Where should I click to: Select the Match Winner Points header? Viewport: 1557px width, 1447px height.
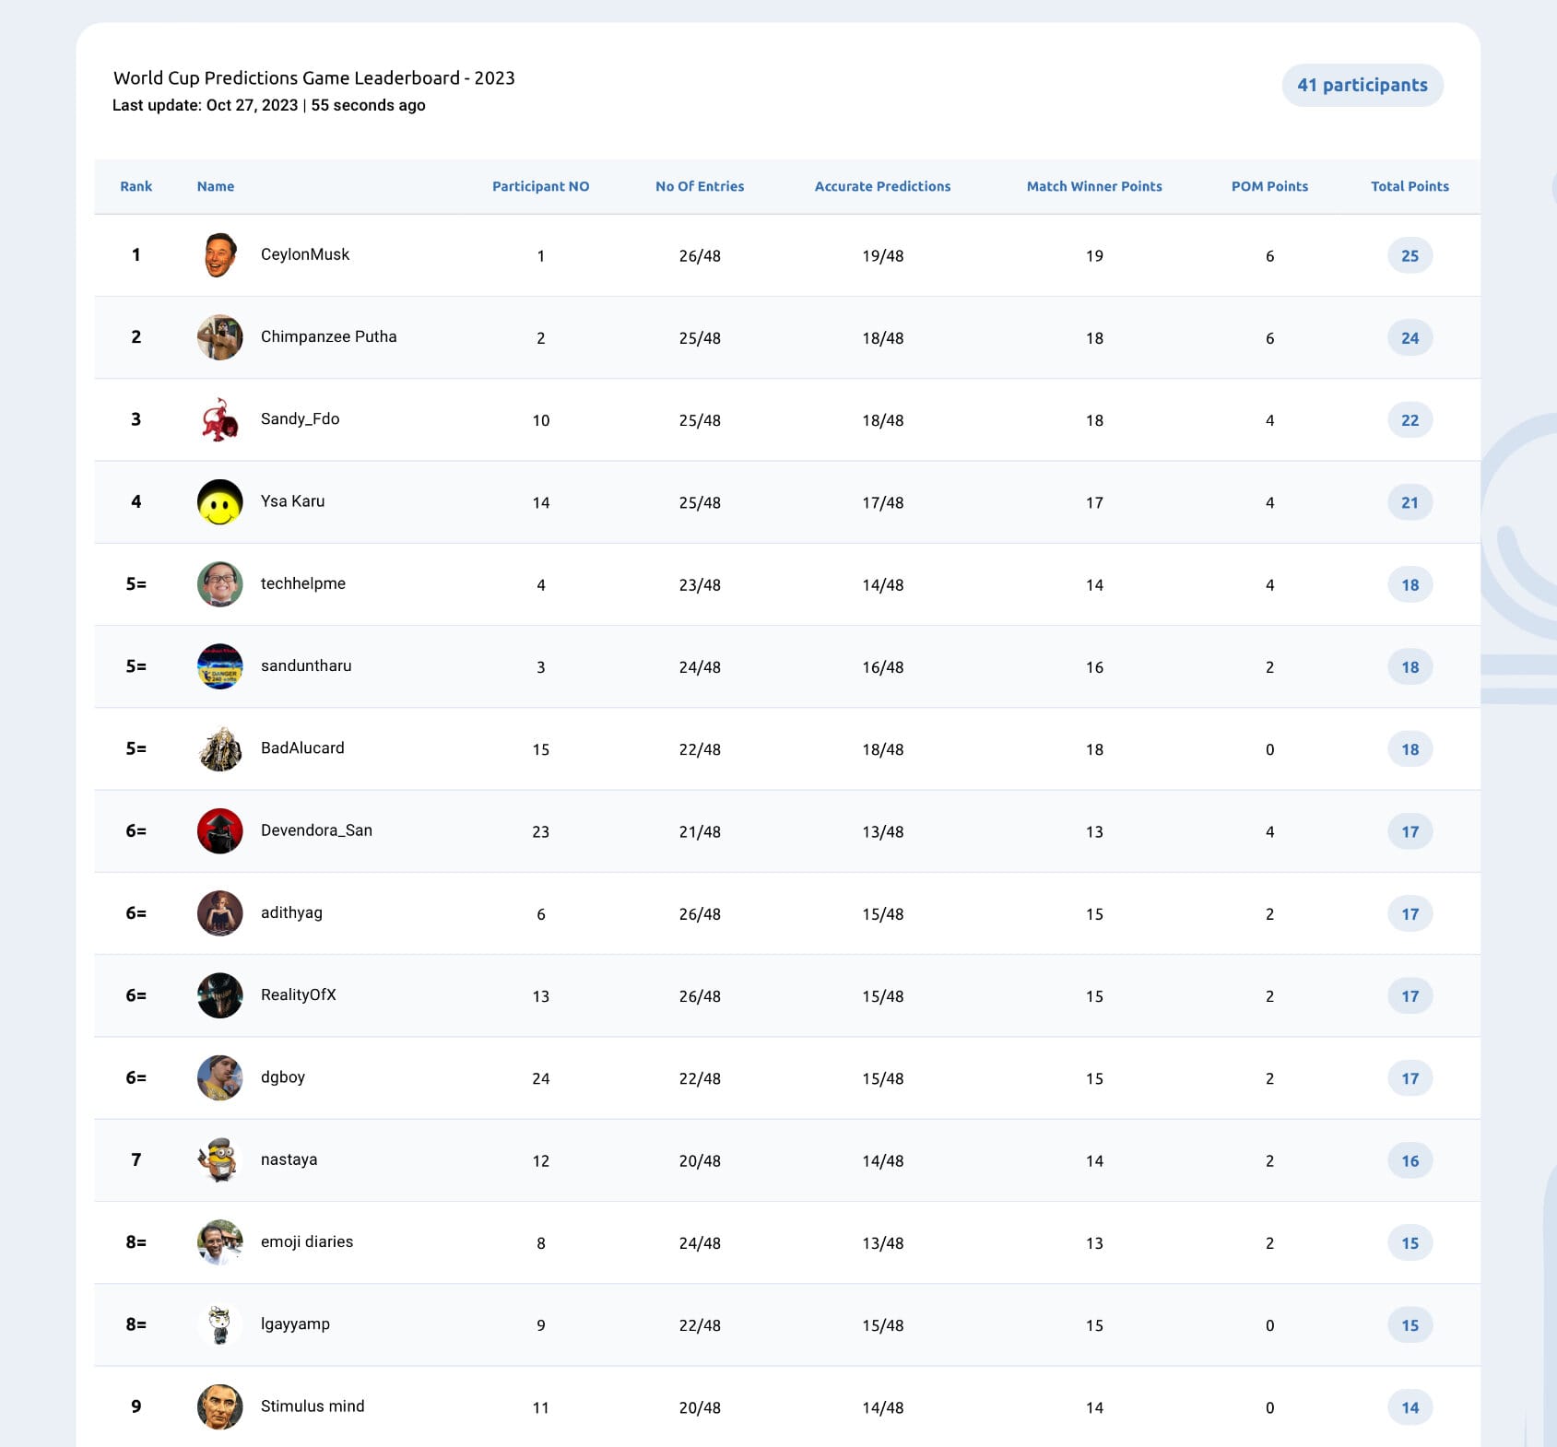(1094, 186)
